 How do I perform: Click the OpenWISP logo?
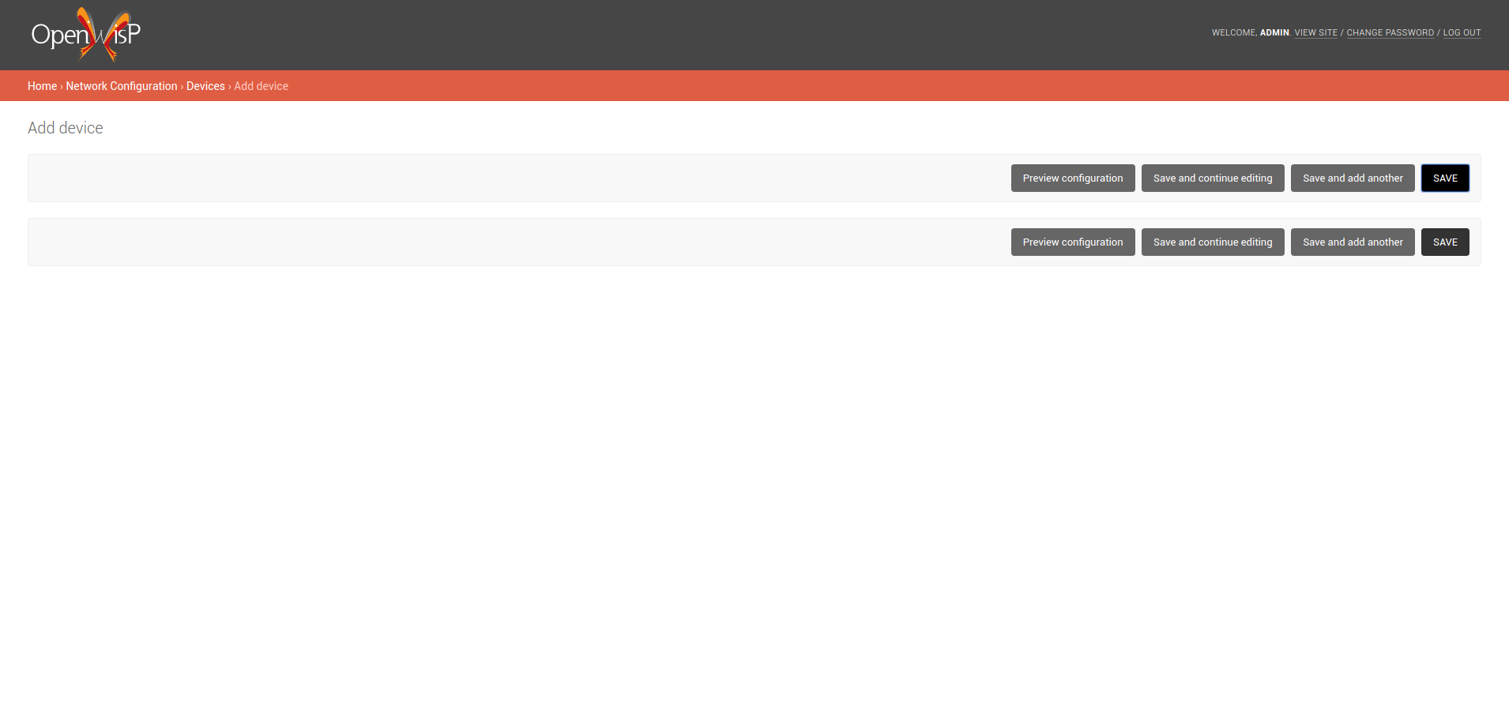(x=85, y=34)
